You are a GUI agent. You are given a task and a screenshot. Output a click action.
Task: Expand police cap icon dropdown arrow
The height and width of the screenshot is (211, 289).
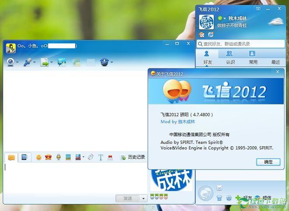point(111,62)
